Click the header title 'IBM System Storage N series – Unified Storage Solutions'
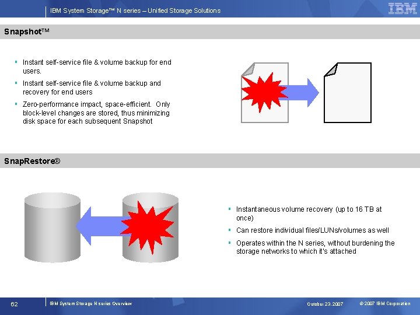The image size is (420, 315). [x=135, y=10]
